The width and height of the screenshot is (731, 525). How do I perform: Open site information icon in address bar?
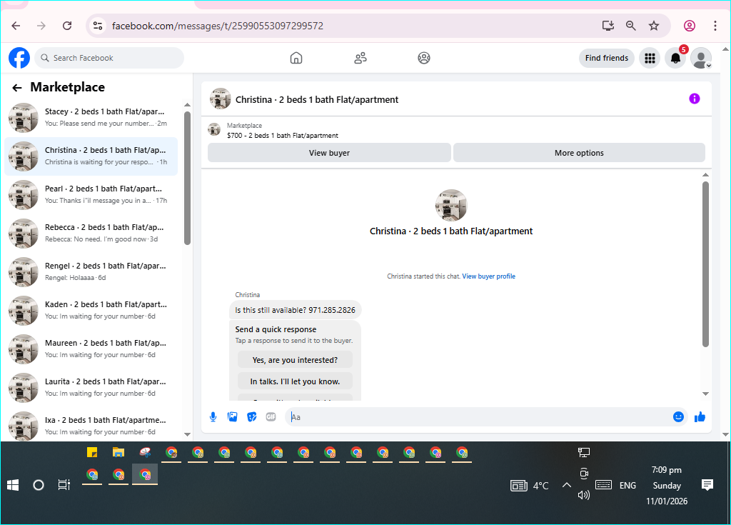tap(97, 26)
